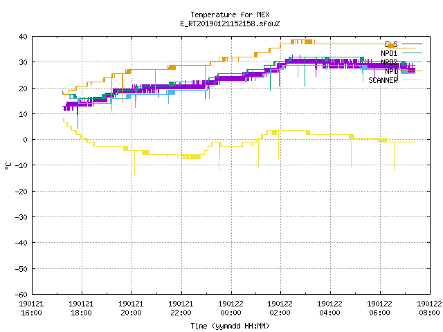
Task: Click the SCANNER legend label
Action: (383, 80)
